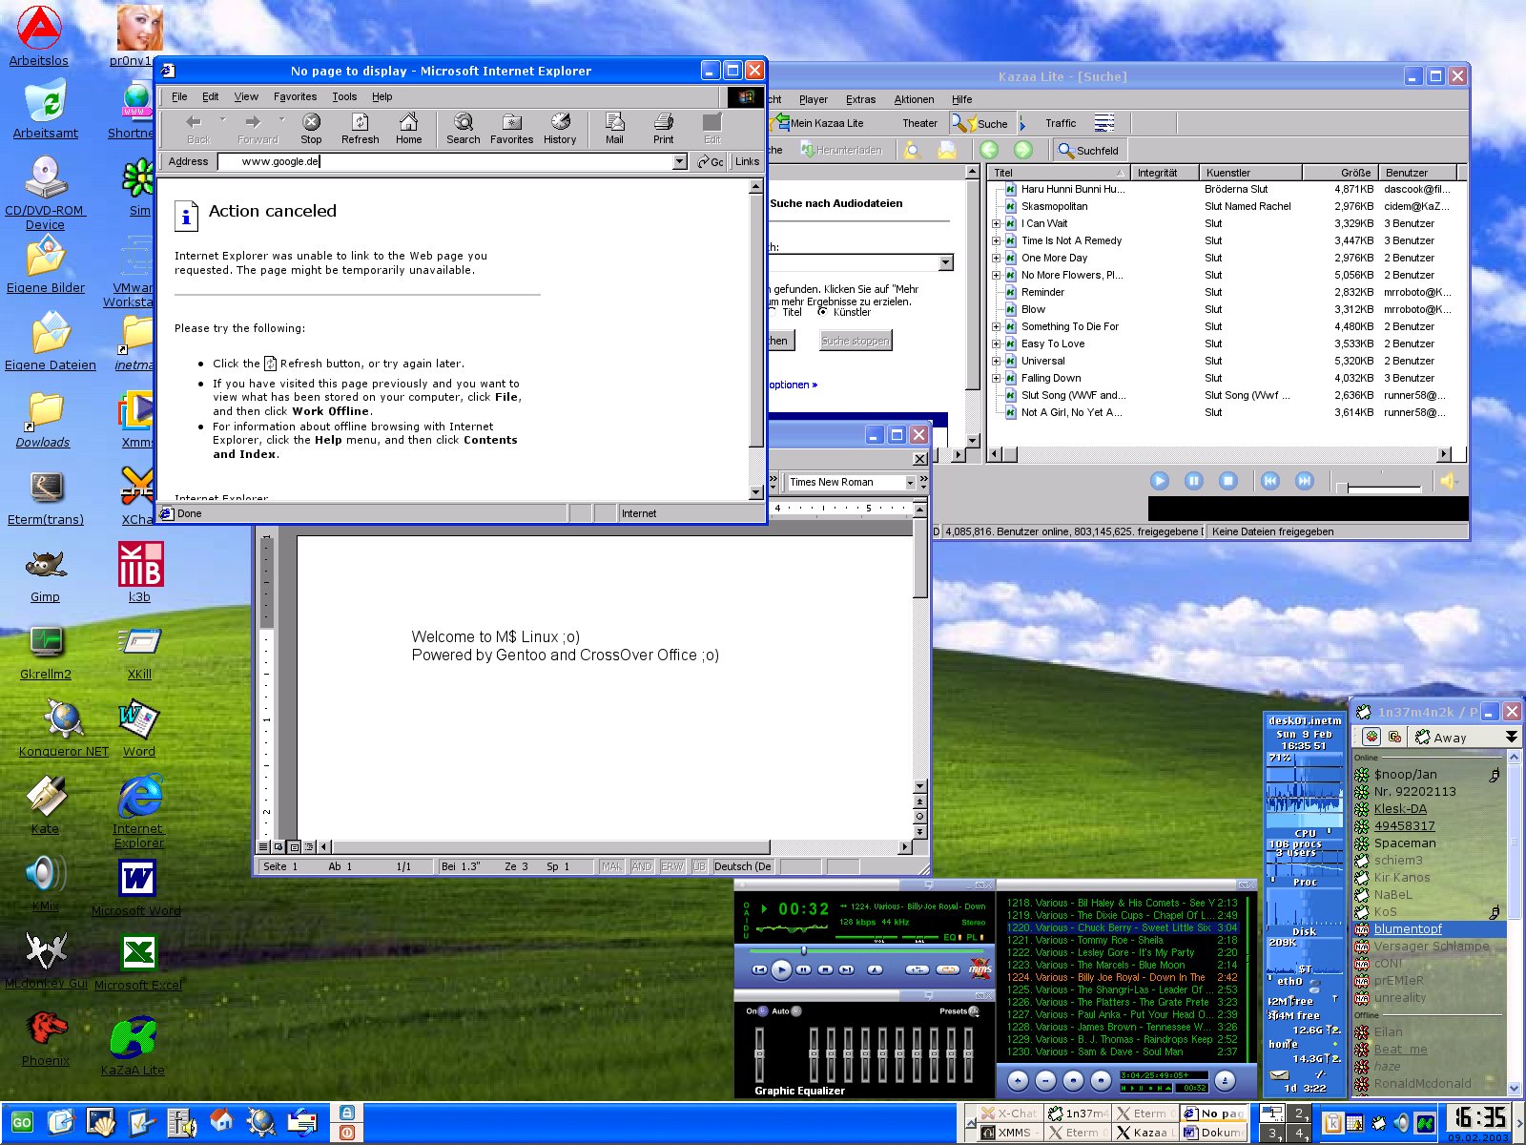1526x1145 pixels.
Task: Pause playback in Kazaa Lite player
Action: pos(1193,481)
